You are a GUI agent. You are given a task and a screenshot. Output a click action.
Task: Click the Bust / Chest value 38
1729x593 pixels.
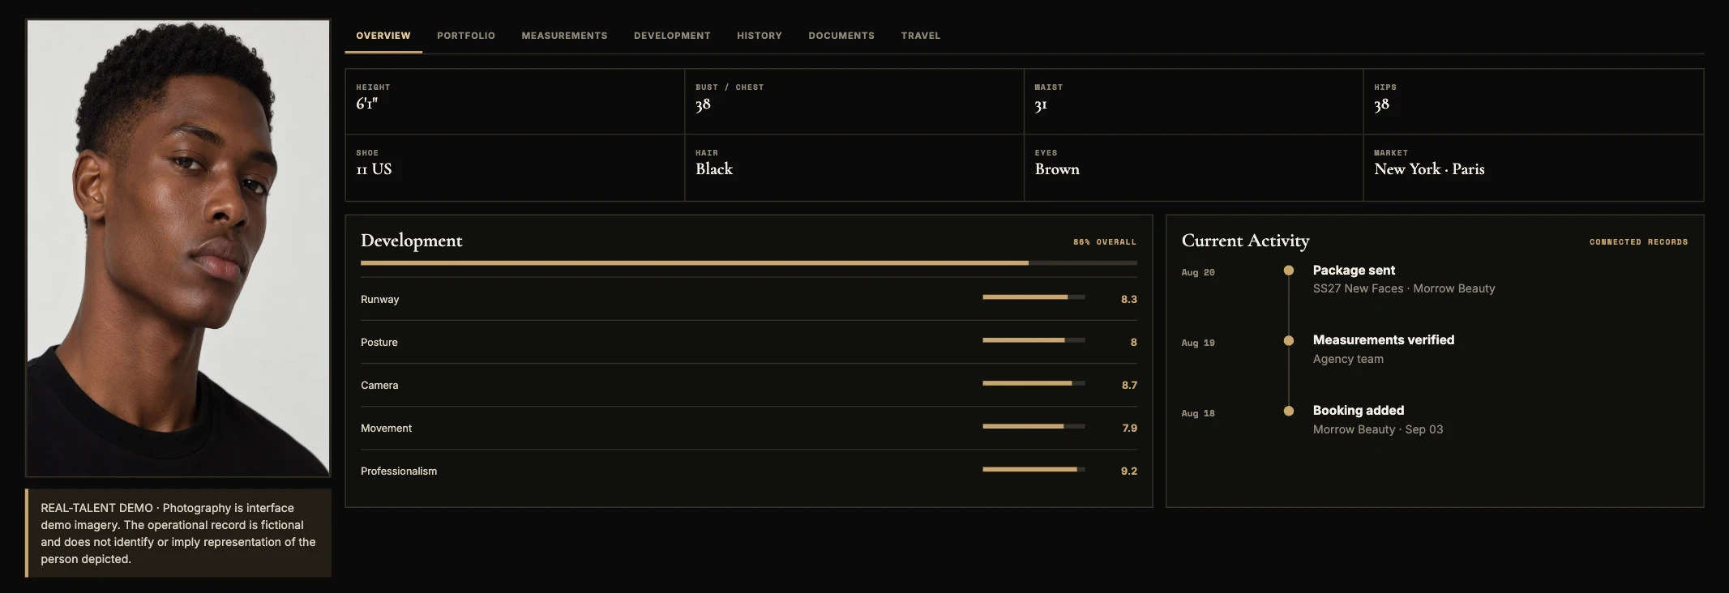(703, 105)
